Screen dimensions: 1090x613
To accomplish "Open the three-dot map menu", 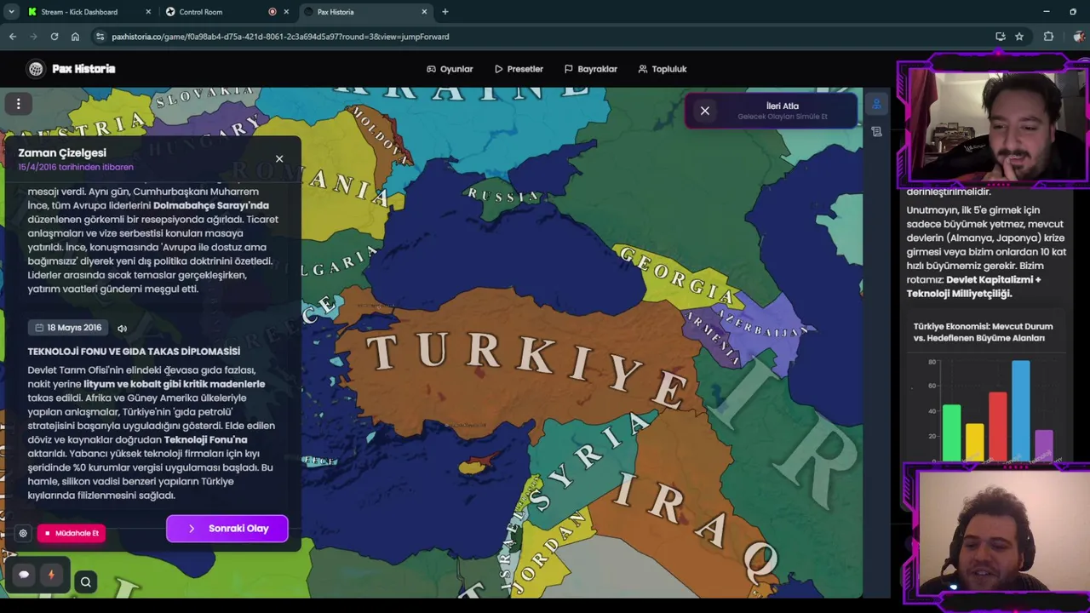I will [18, 104].
